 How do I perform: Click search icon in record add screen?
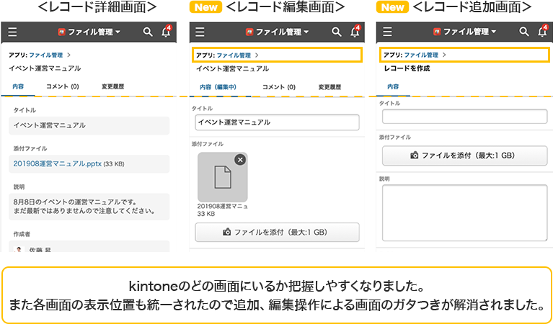[524, 32]
